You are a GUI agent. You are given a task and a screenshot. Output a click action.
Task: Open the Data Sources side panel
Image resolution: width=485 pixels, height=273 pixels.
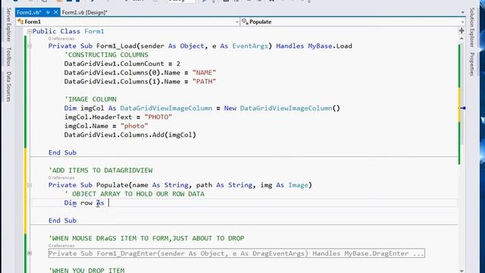pyautogui.click(x=8, y=86)
